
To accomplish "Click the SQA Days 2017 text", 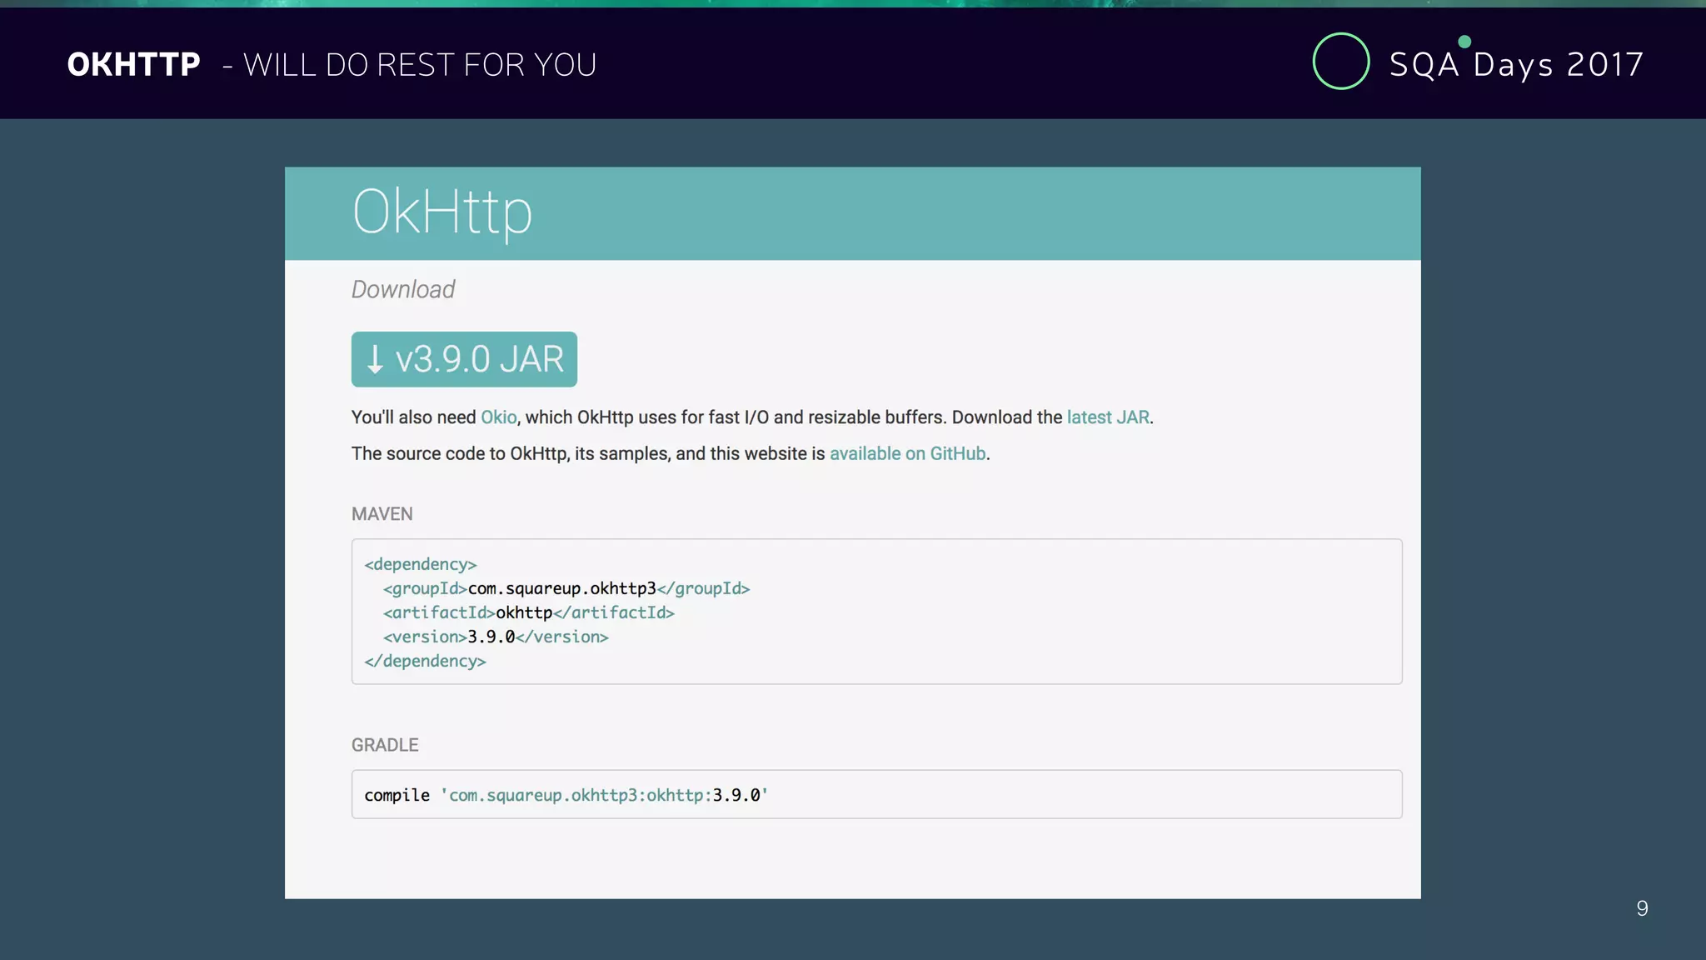I will 1516,65.
